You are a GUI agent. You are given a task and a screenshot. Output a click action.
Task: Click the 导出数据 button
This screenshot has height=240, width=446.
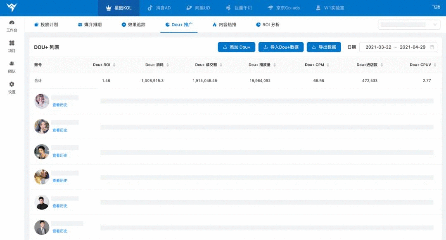(x=324, y=47)
